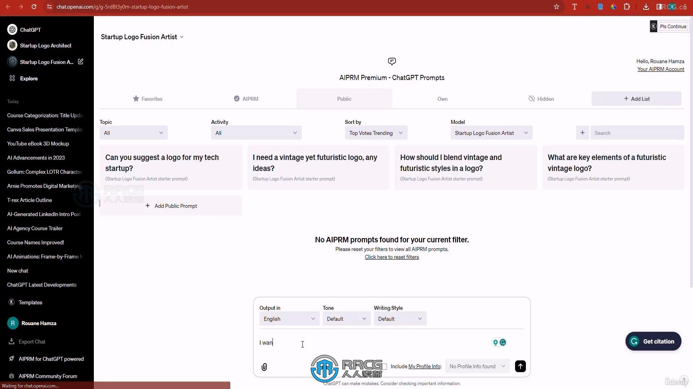Click the ChatGPT logo in the sidebar
Image resolution: width=693 pixels, height=389 pixels.
click(12, 30)
